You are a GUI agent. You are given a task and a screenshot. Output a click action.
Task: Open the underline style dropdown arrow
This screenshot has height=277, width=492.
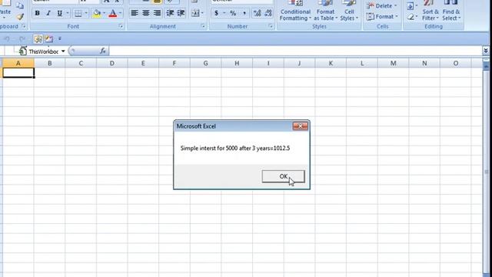click(68, 14)
